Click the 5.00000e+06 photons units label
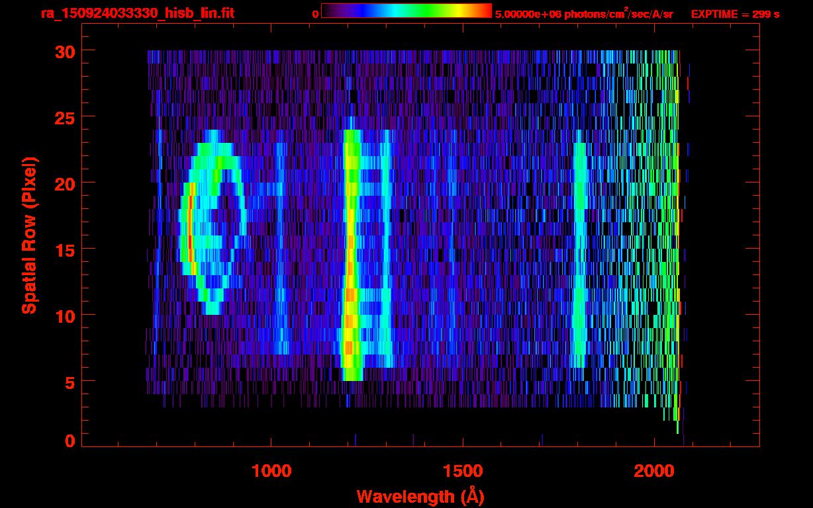The width and height of the screenshot is (813, 508). [584, 14]
